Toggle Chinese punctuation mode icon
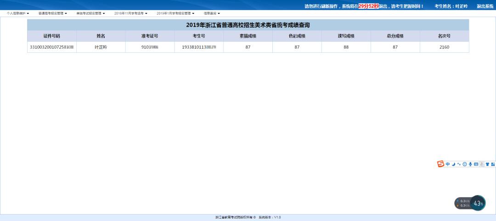 click(x=459, y=164)
